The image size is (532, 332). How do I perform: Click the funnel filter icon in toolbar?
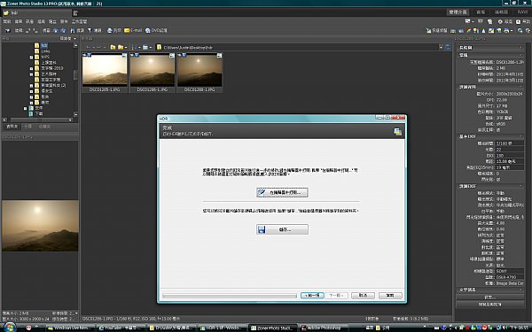[90, 30]
